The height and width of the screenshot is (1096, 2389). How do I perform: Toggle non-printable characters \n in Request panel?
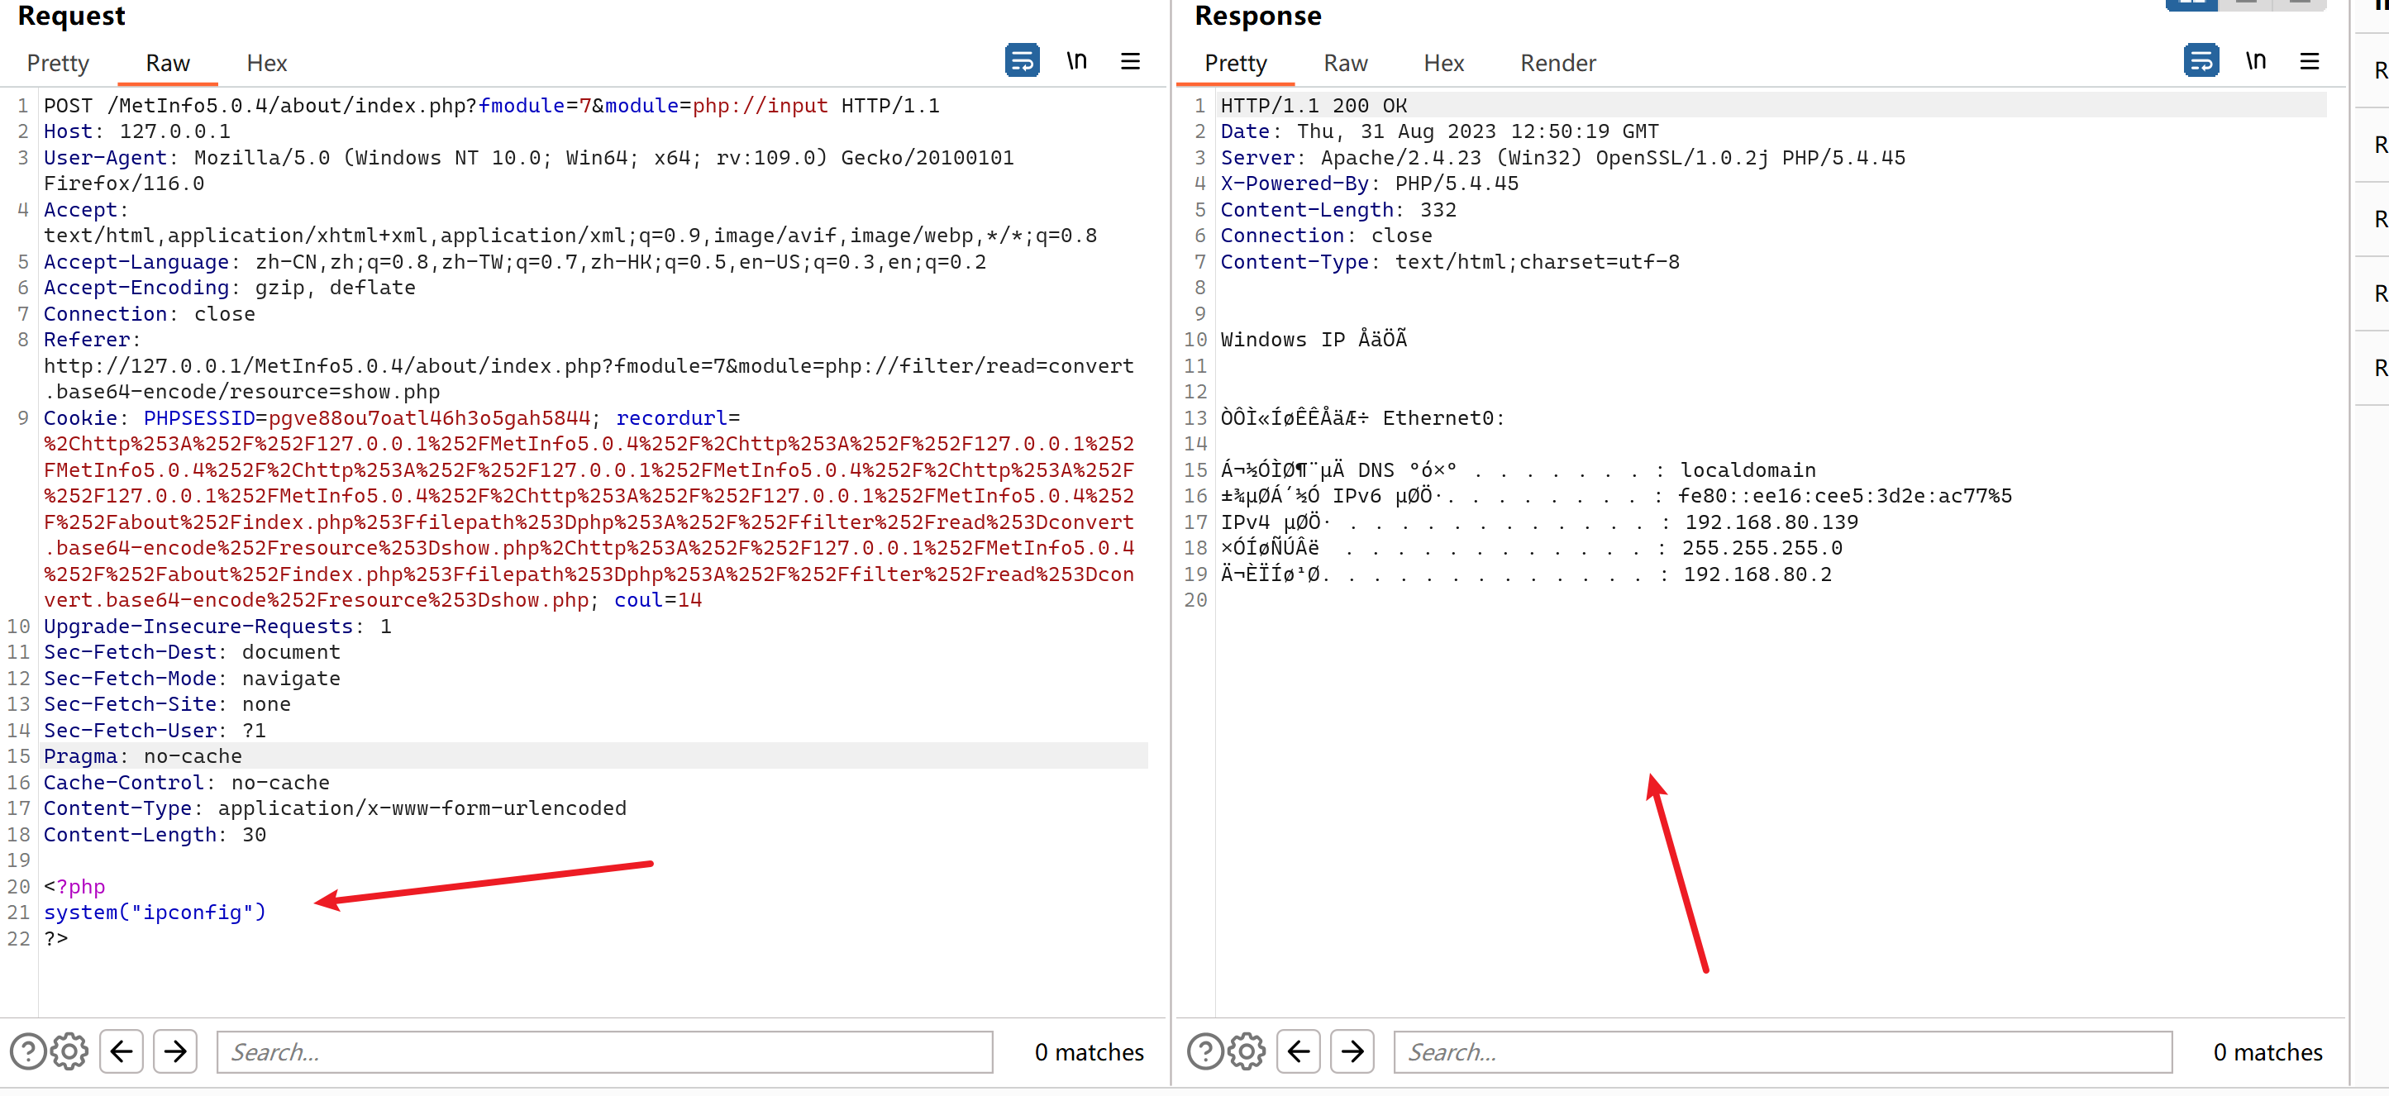pos(1075,61)
